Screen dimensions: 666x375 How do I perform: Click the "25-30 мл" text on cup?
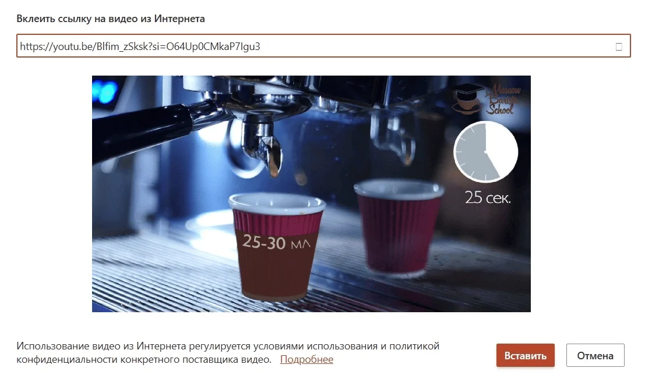276,242
